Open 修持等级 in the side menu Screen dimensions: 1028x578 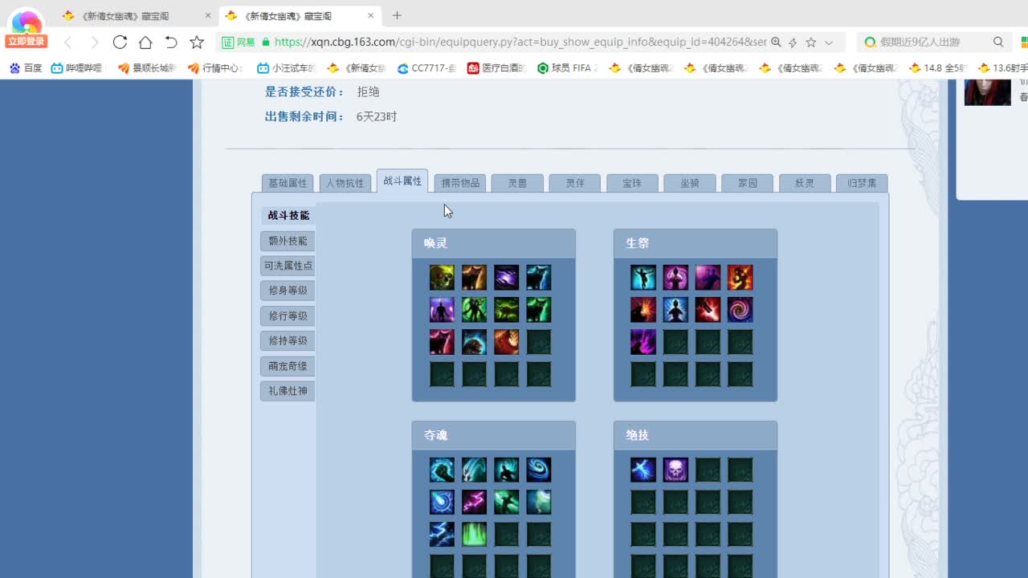click(288, 341)
